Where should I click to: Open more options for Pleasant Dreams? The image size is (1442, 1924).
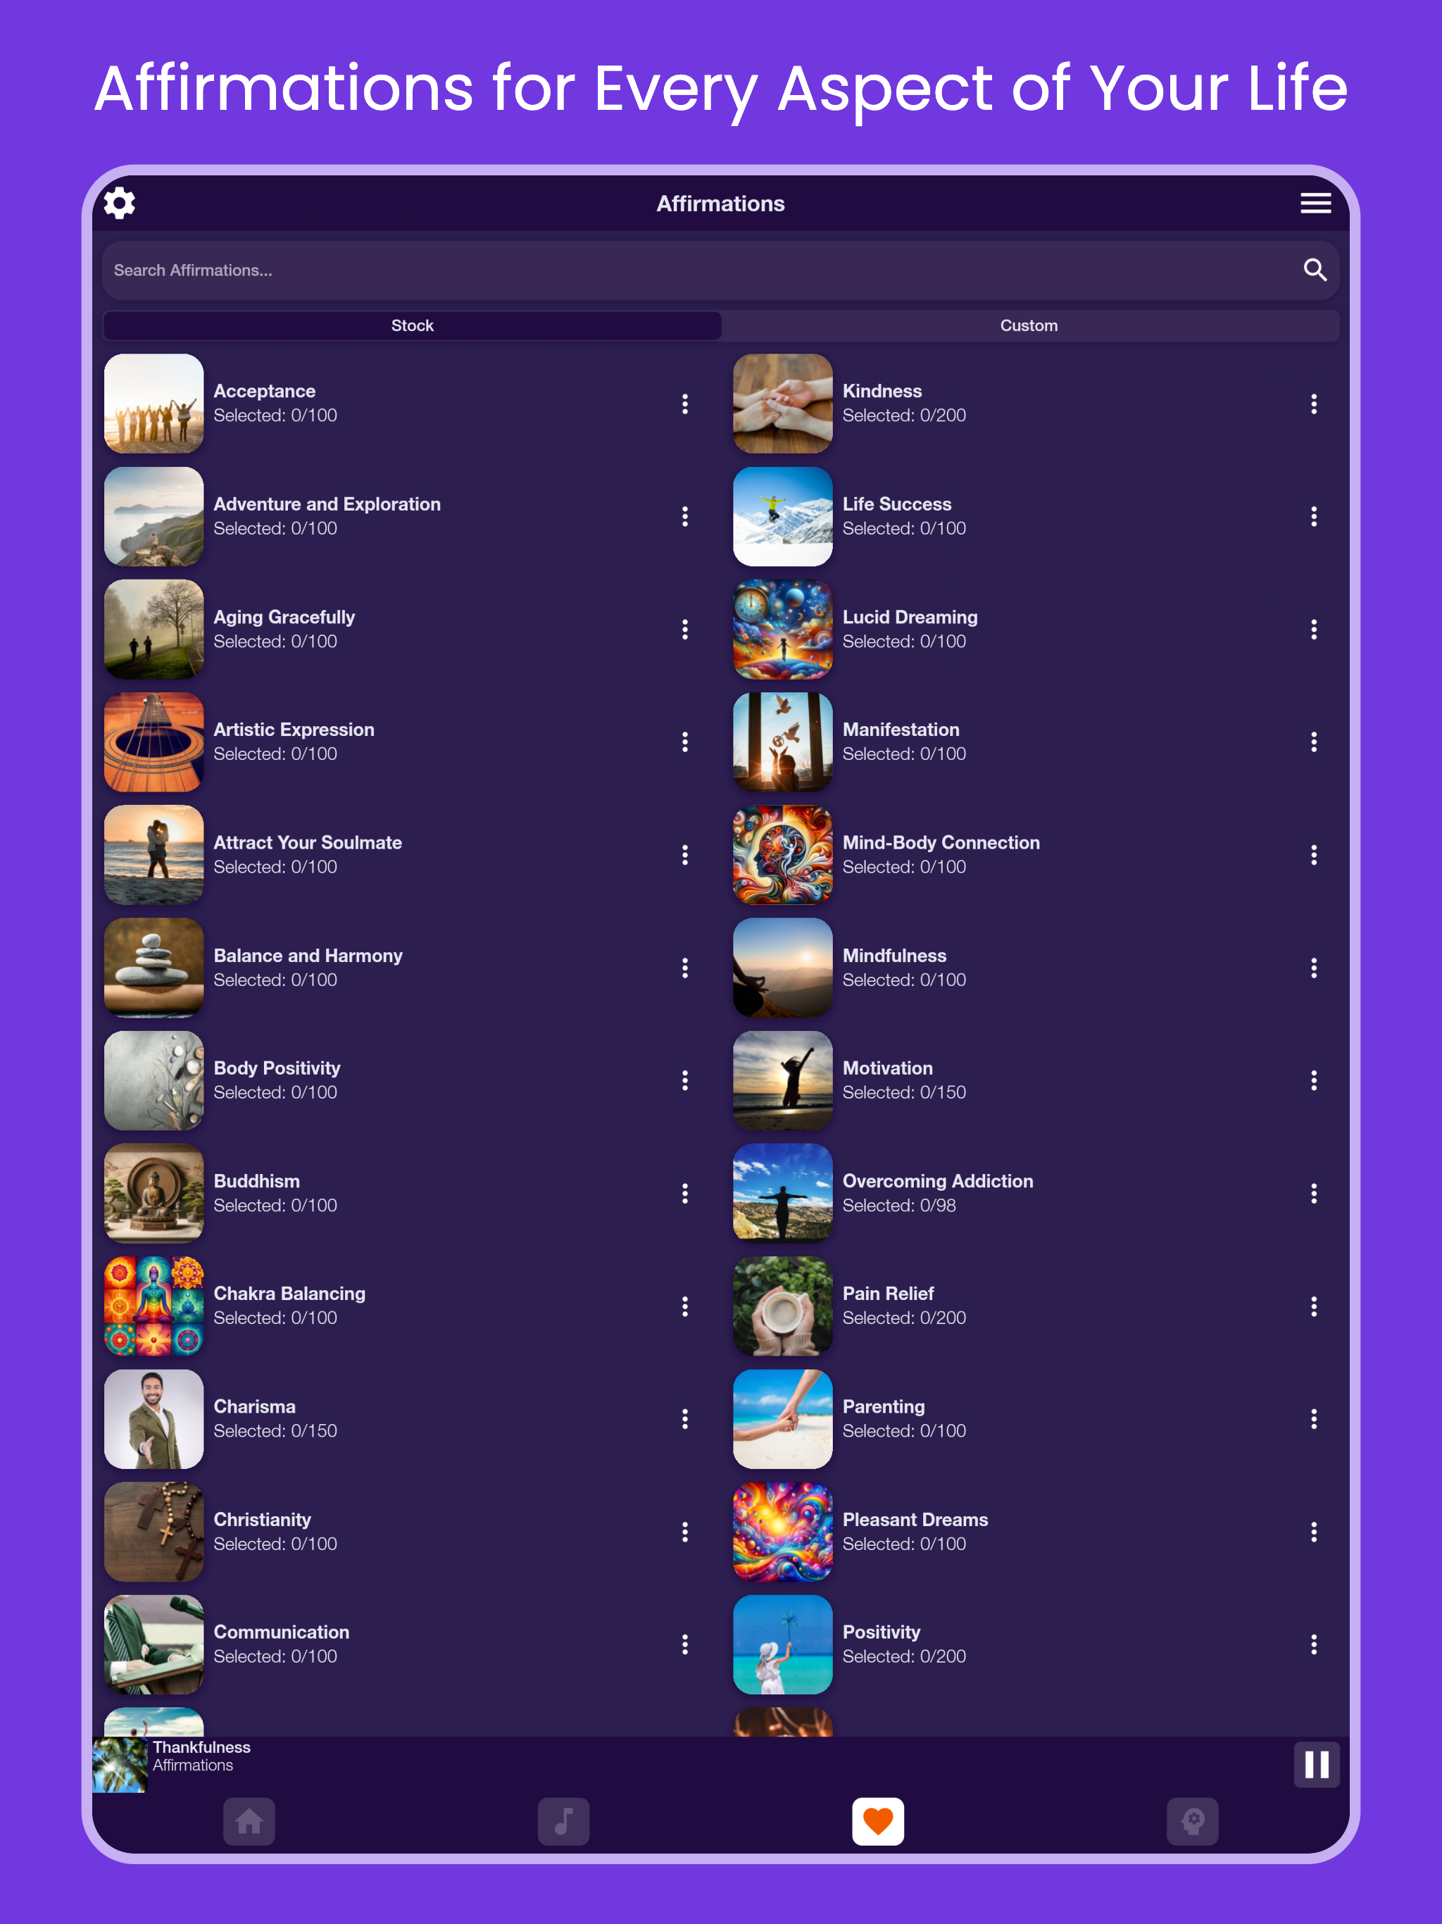(x=1314, y=1532)
